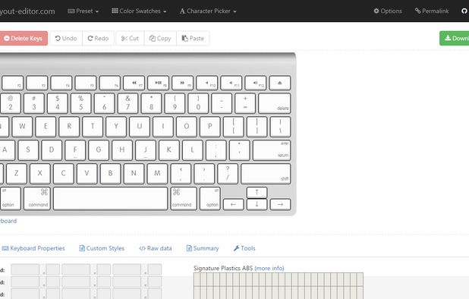This screenshot has width=469, height=299.
Task: Click the Permalink link
Action: pos(432,11)
